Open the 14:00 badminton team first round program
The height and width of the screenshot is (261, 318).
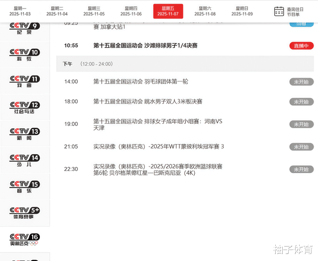coord(141,82)
